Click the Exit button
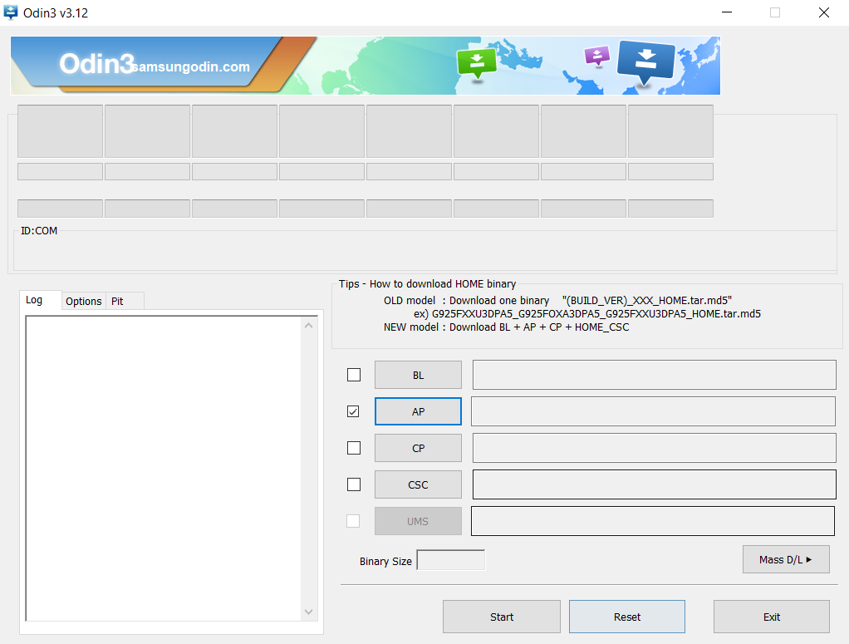 pyautogui.click(x=772, y=617)
